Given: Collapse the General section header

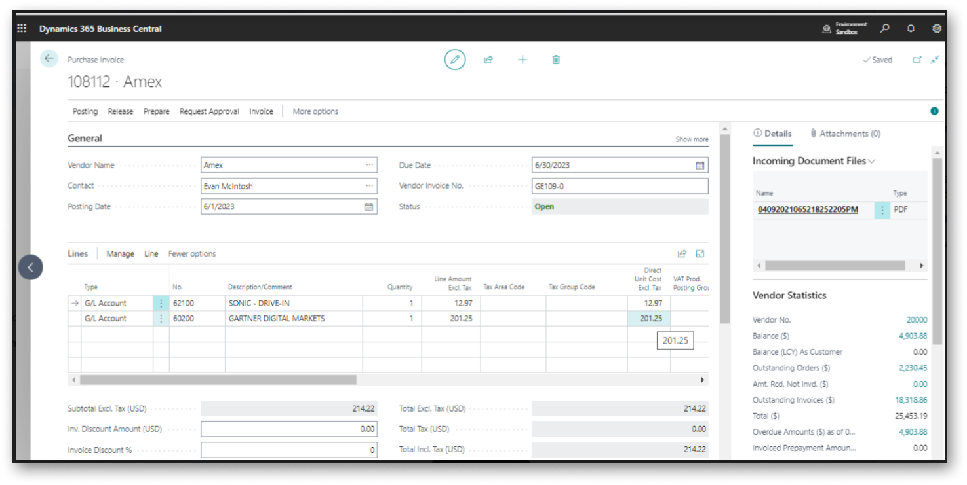Looking at the screenshot, I should coord(85,139).
